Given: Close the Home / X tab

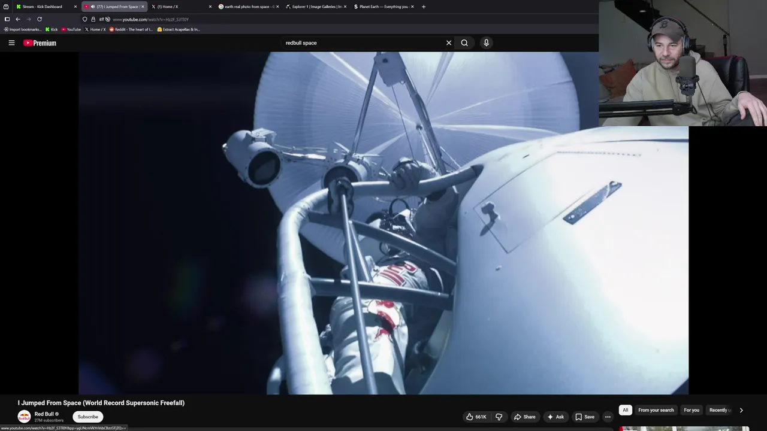Looking at the screenshot, I should 210,7.
